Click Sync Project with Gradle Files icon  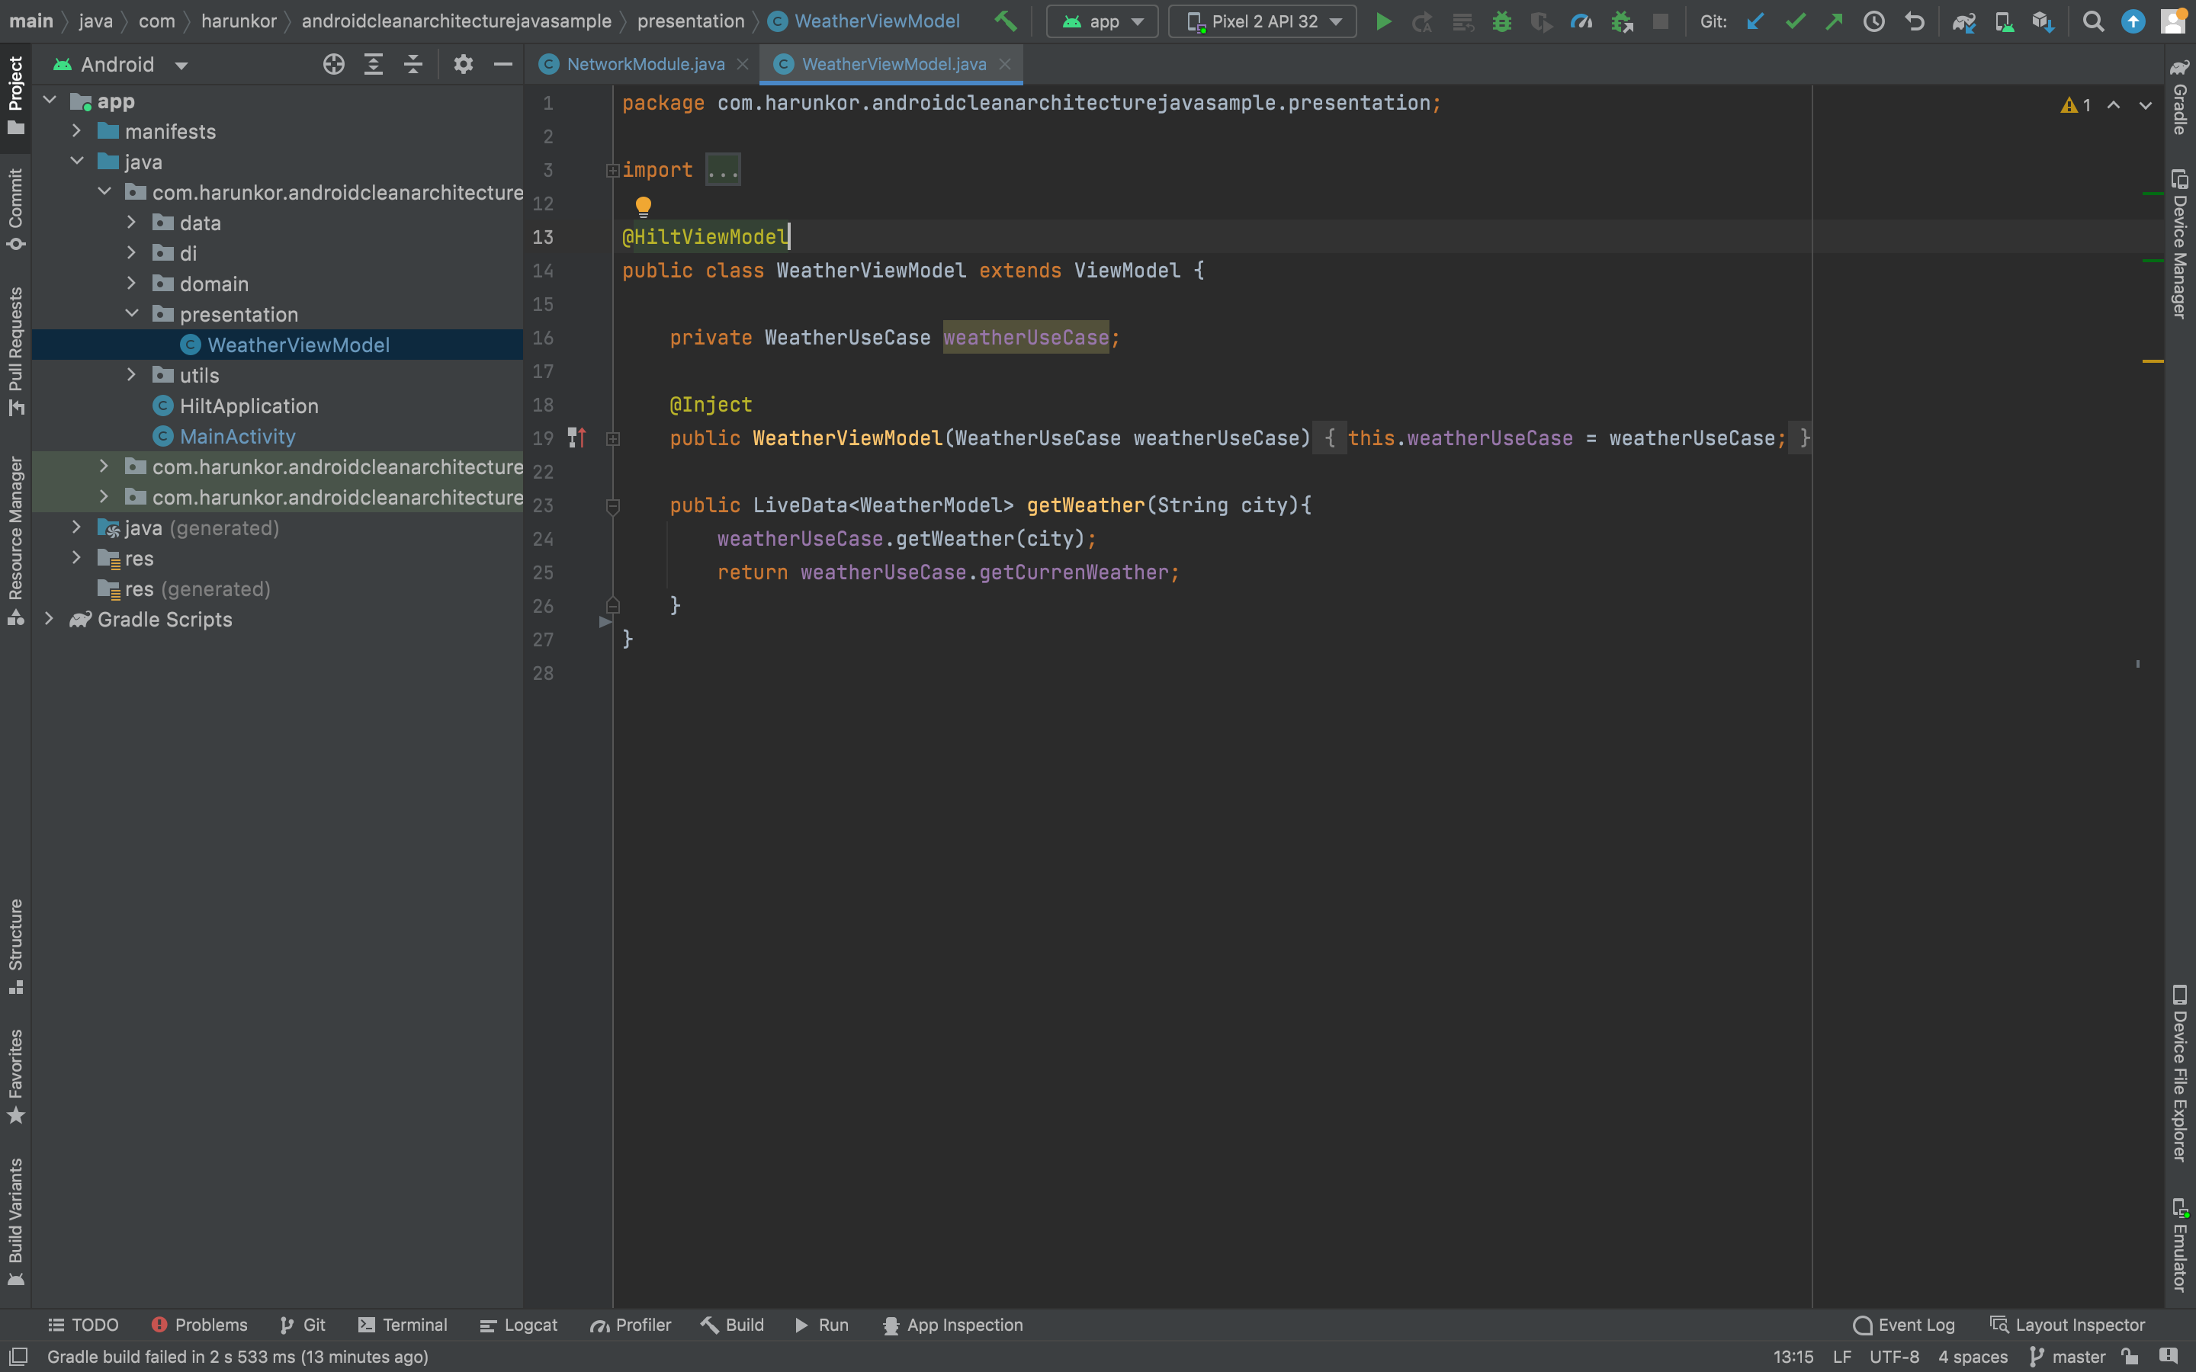pyautogui.click(x=1963, y=22)
